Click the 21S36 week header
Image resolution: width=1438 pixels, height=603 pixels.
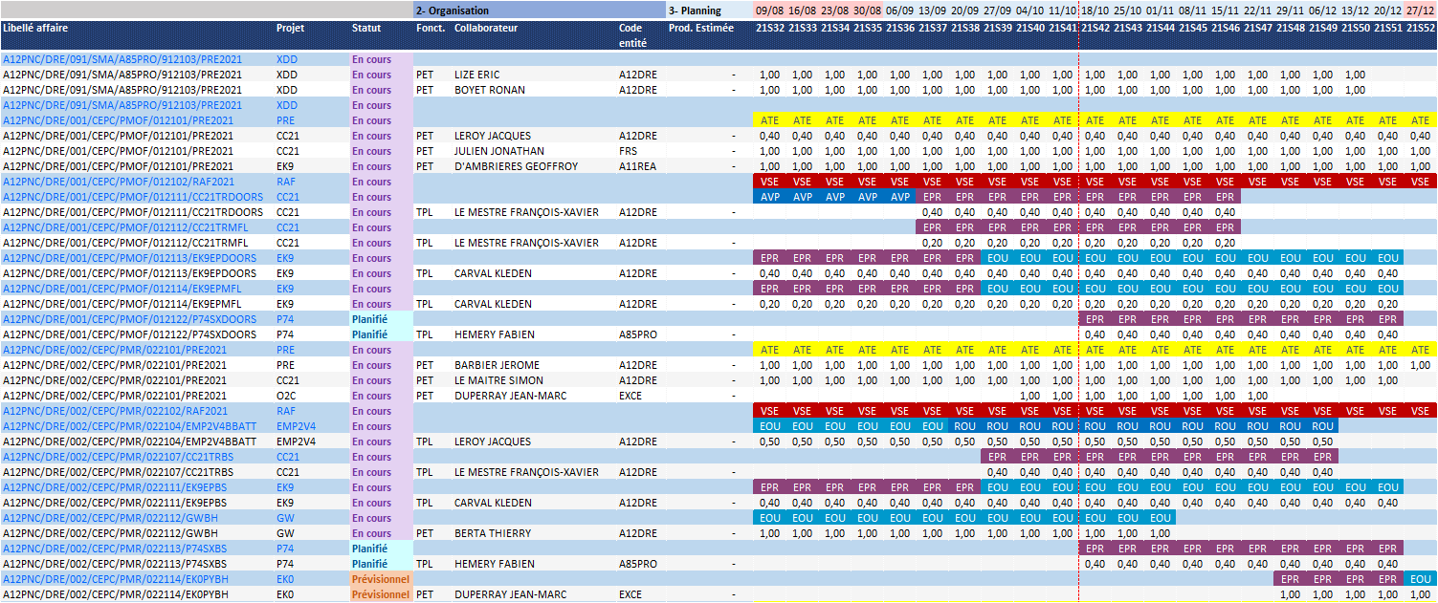(x=900, y=28)
